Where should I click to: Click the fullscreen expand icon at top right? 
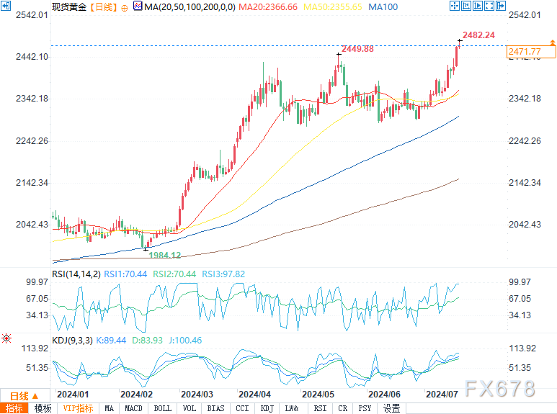click(x=489, y=6)
